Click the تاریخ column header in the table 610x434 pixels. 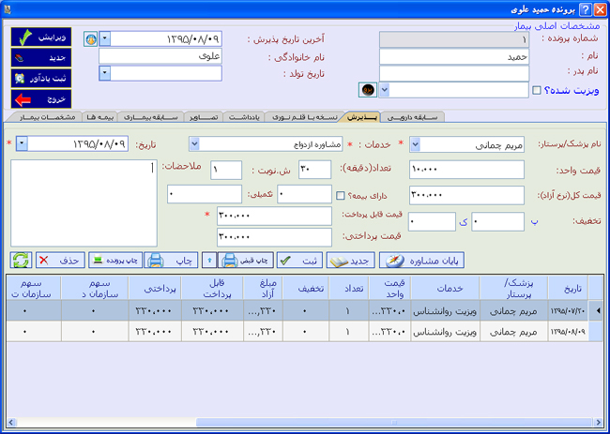(x=568, y=288)
